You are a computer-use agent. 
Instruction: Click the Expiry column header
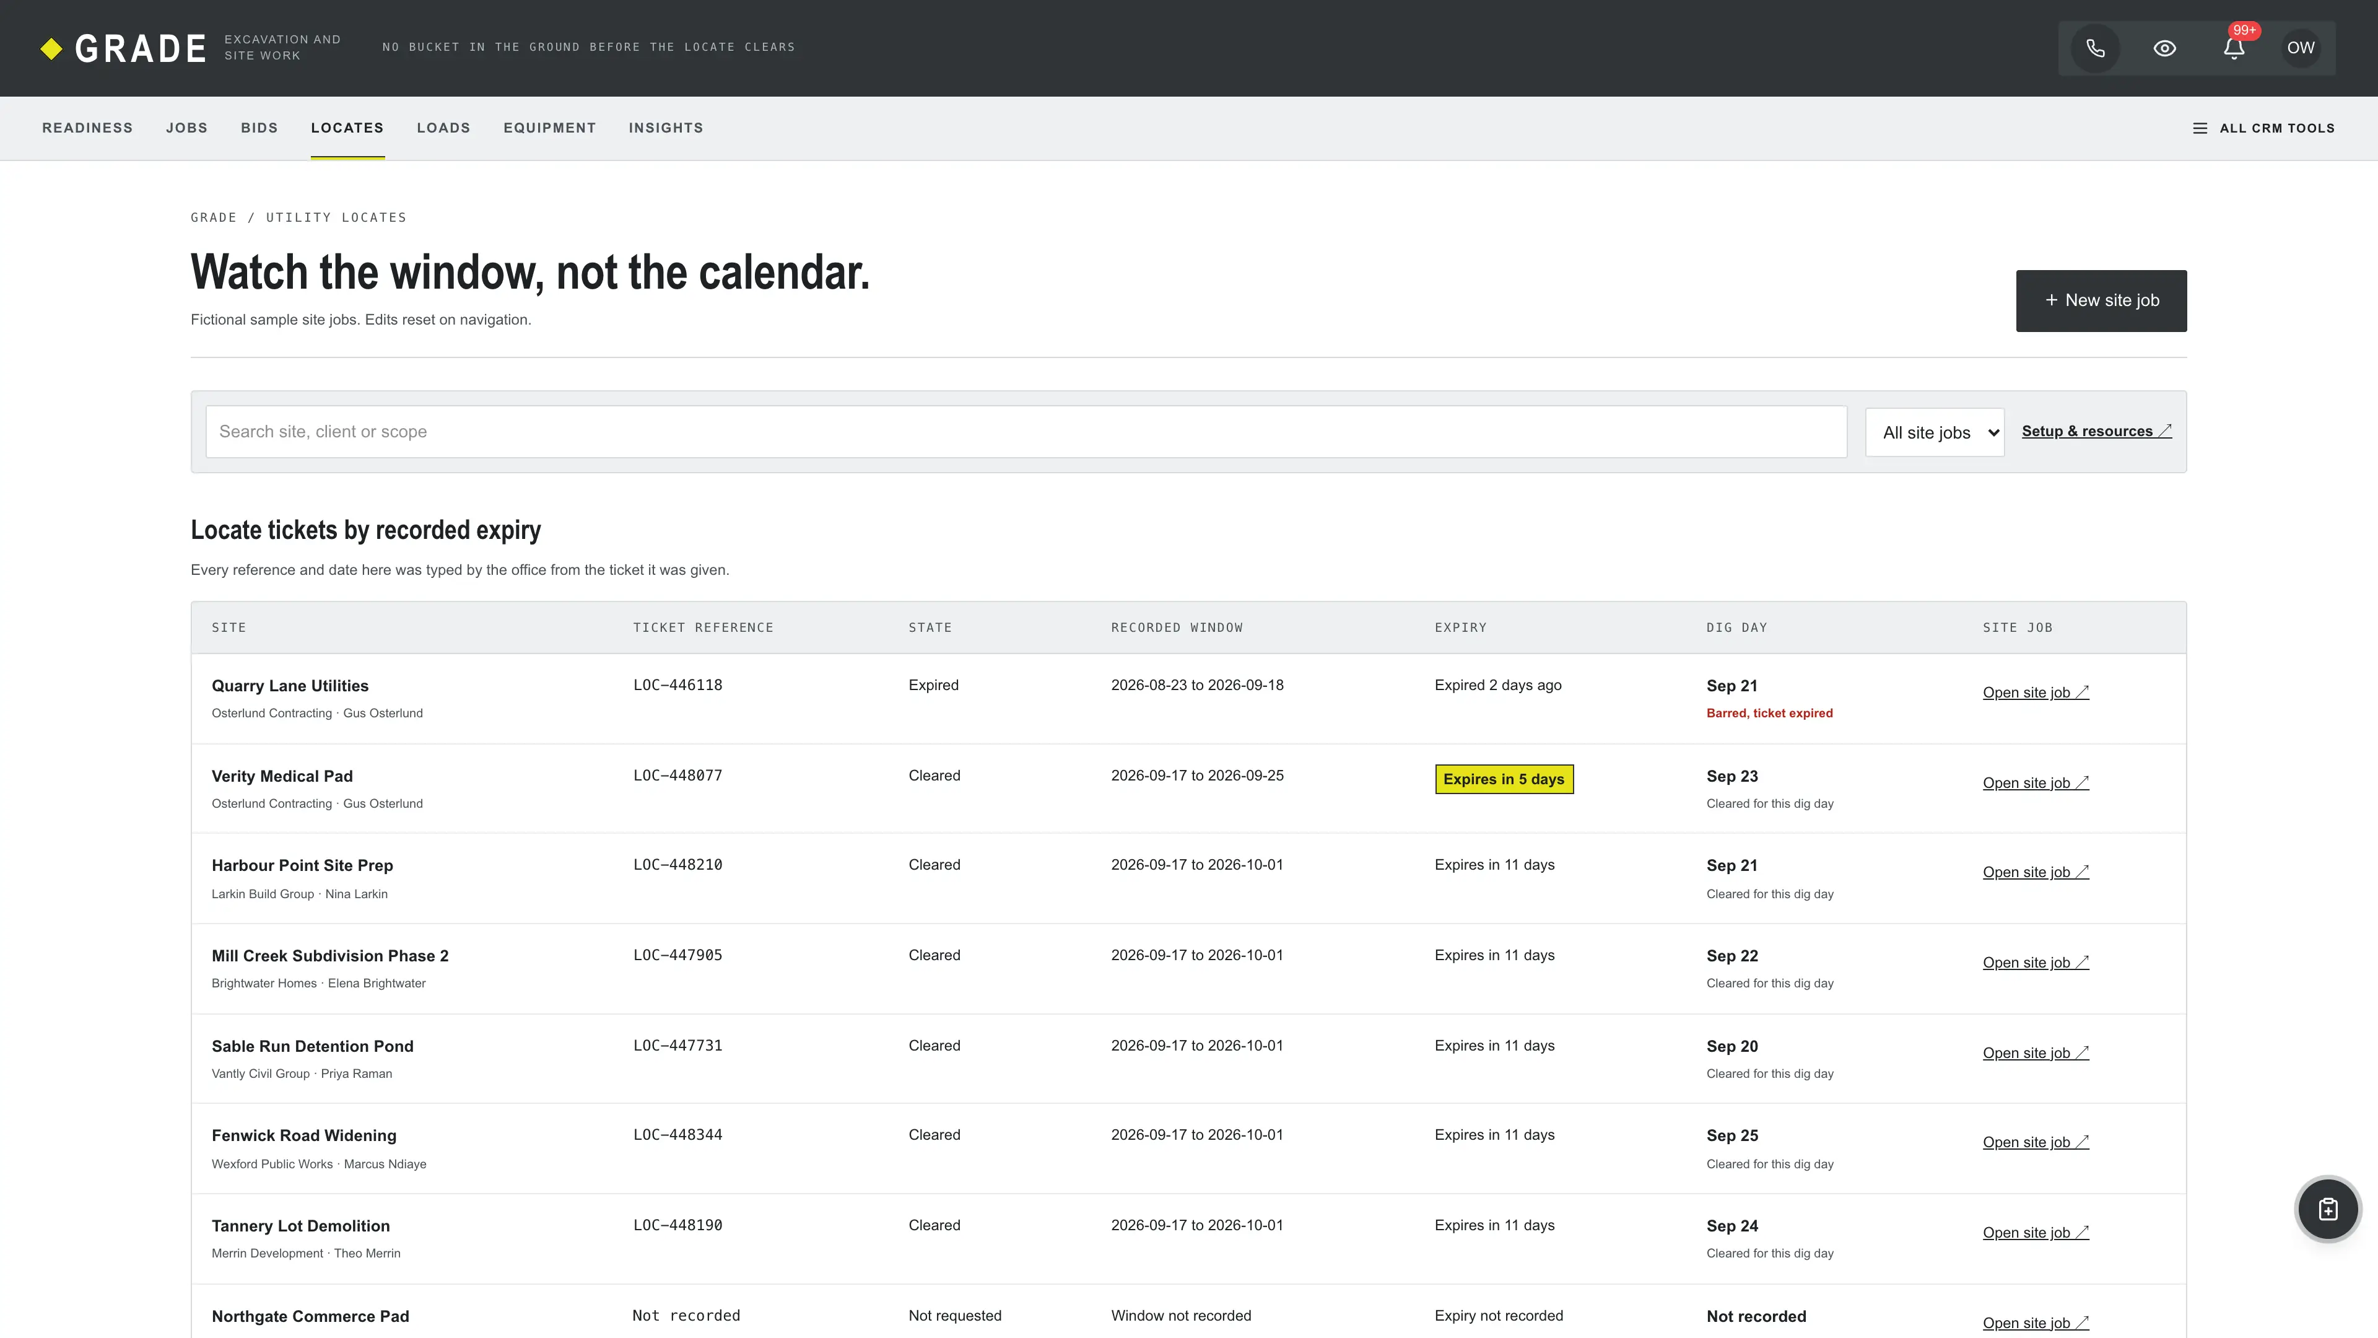pos(1460,628)
